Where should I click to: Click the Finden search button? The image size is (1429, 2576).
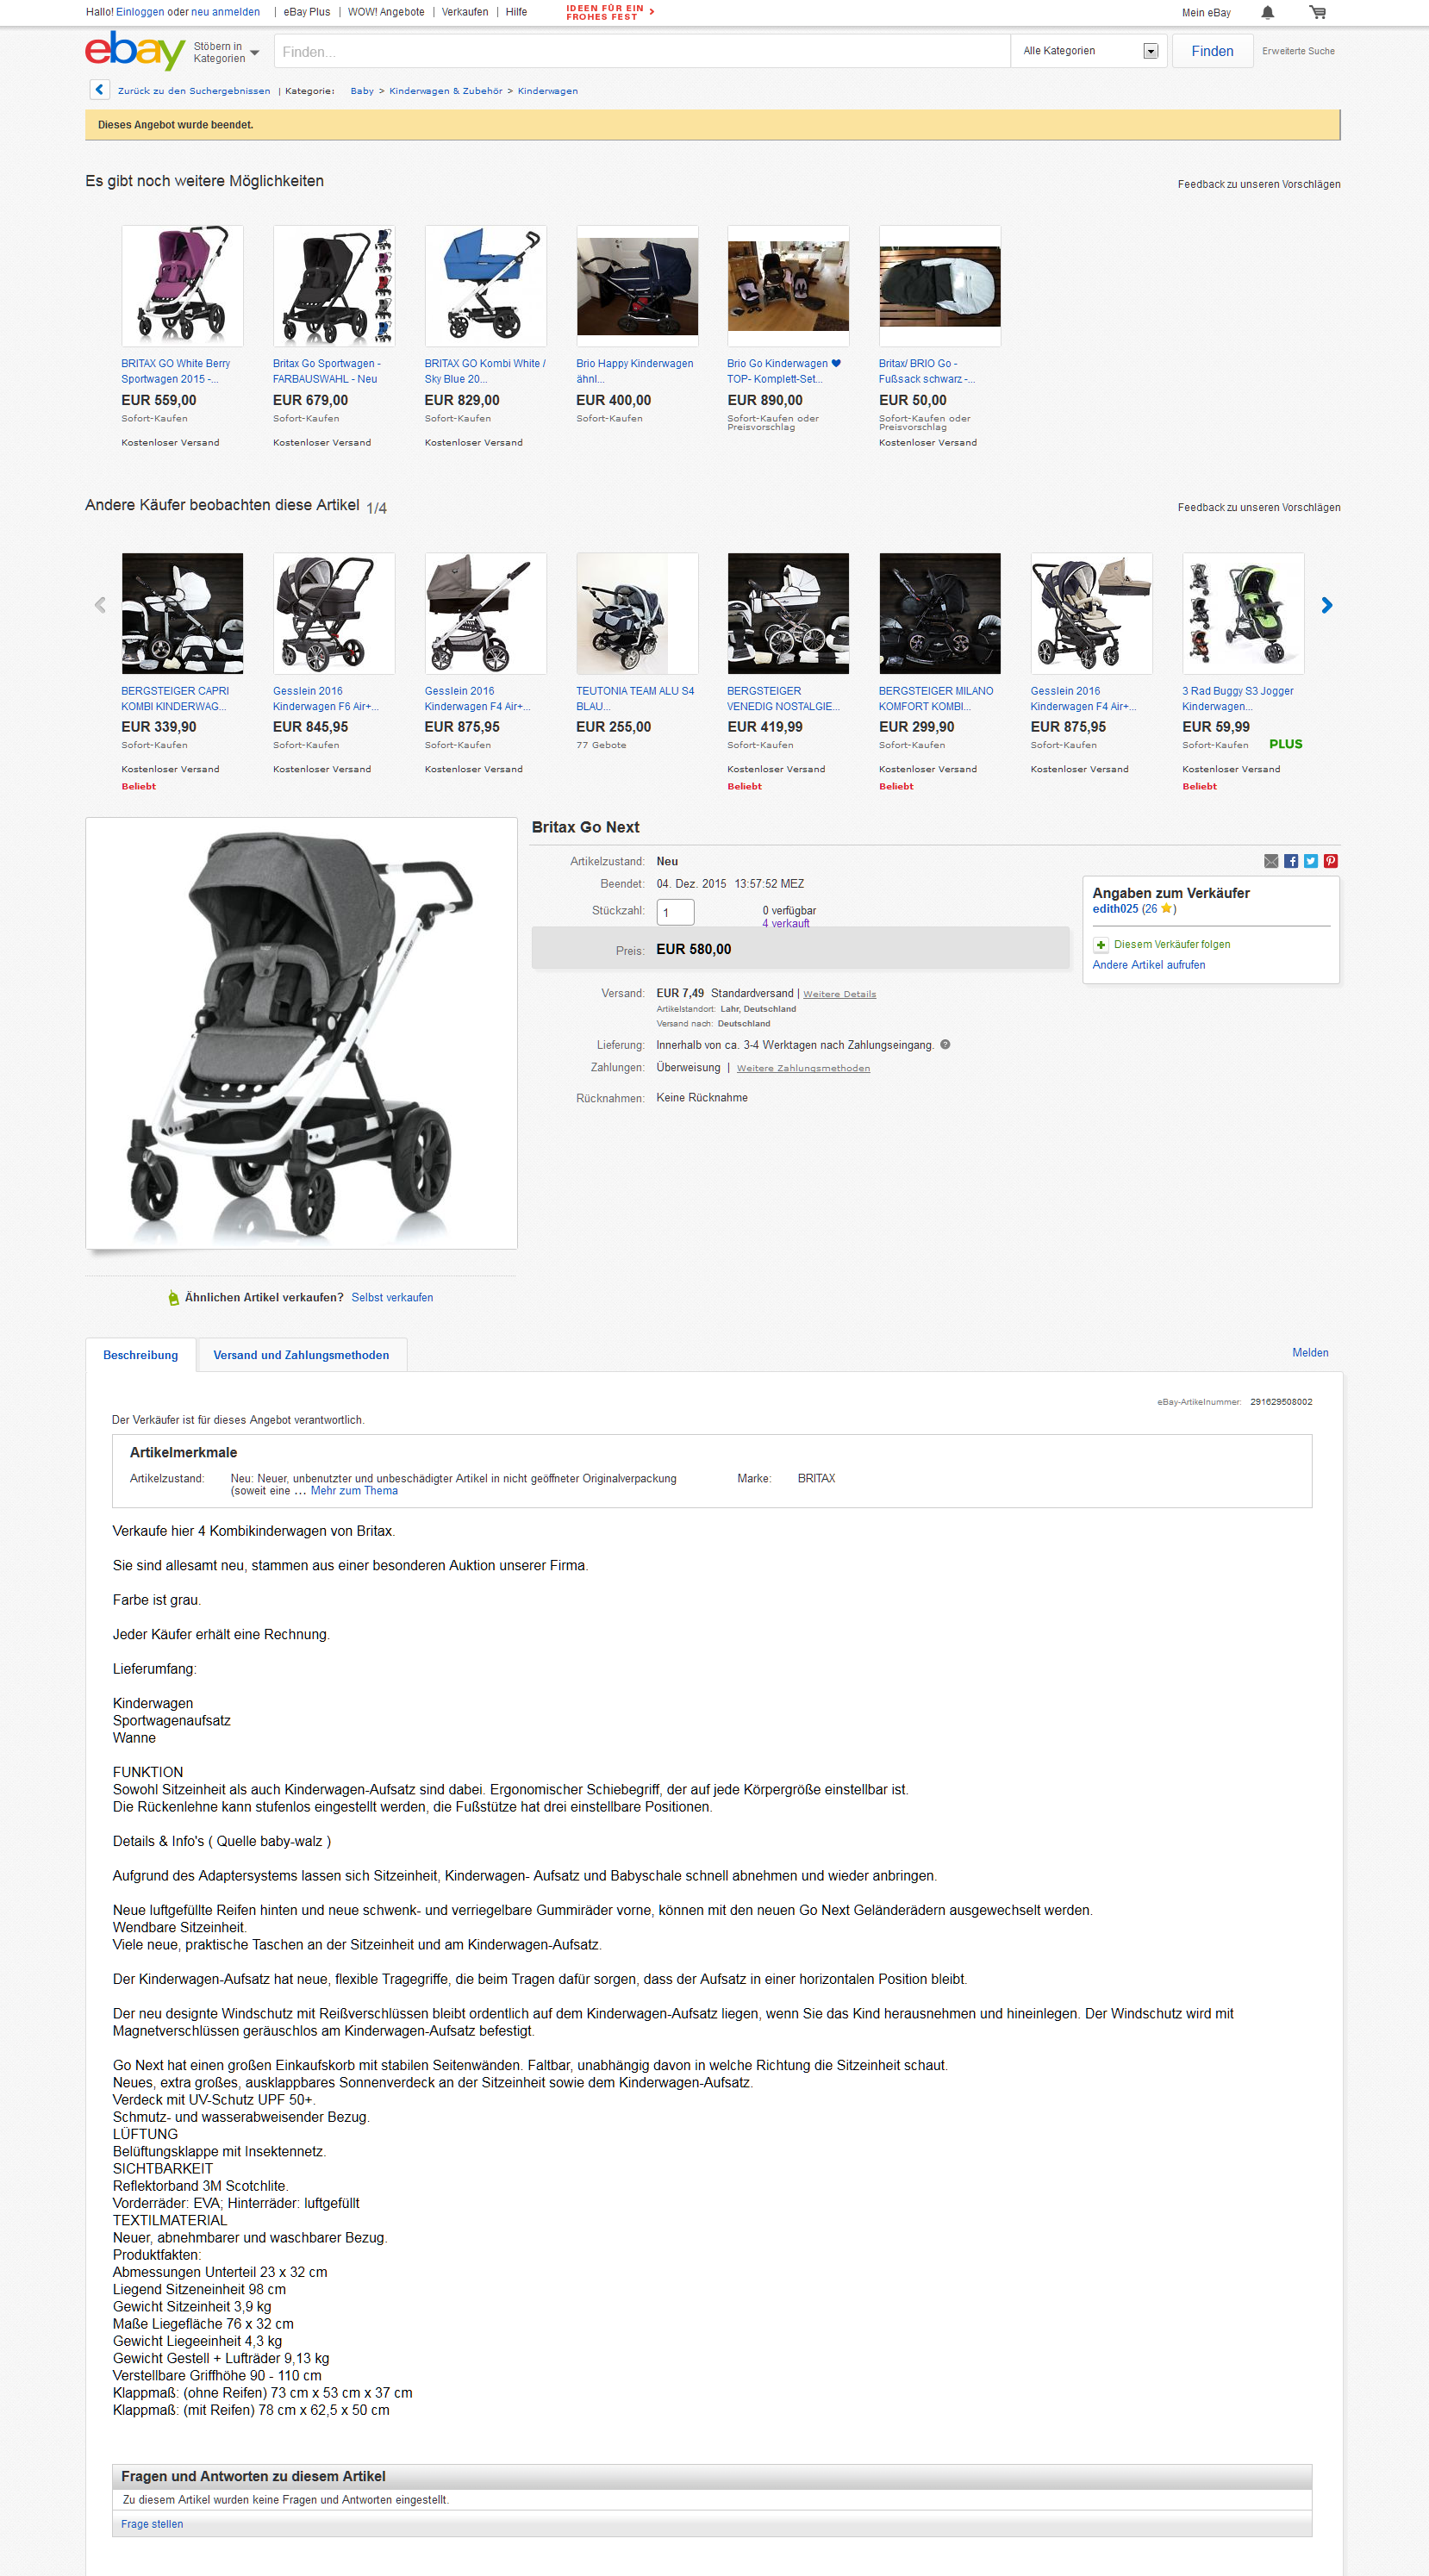(1212, 51)
